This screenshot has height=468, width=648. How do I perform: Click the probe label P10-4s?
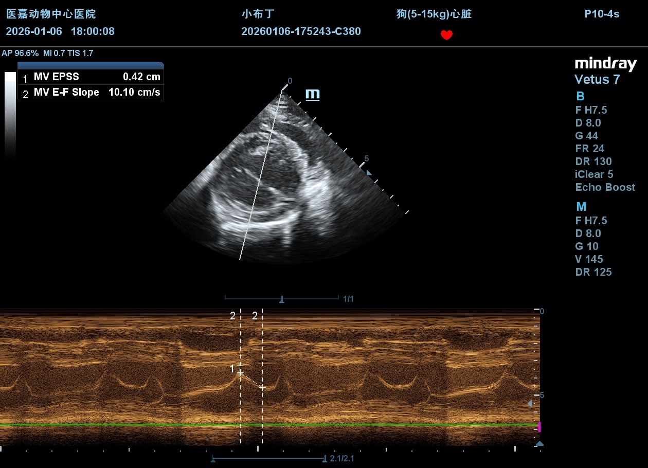602,14
